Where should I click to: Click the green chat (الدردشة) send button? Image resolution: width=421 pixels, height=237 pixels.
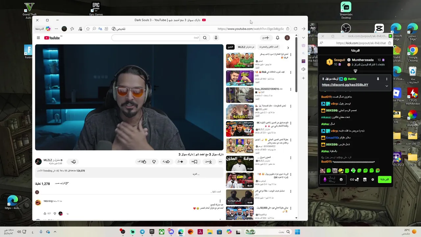[x=384, y=179]
